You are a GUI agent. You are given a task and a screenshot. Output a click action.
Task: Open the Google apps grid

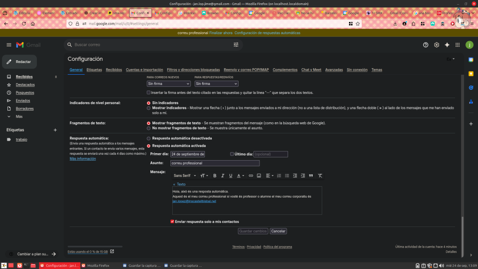point(457,45)
